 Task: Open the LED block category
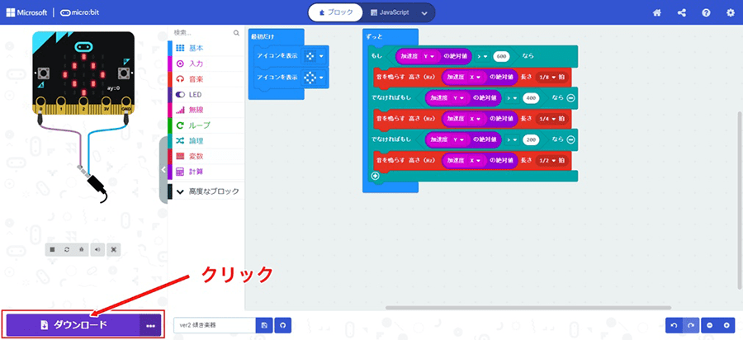[206, 95]
